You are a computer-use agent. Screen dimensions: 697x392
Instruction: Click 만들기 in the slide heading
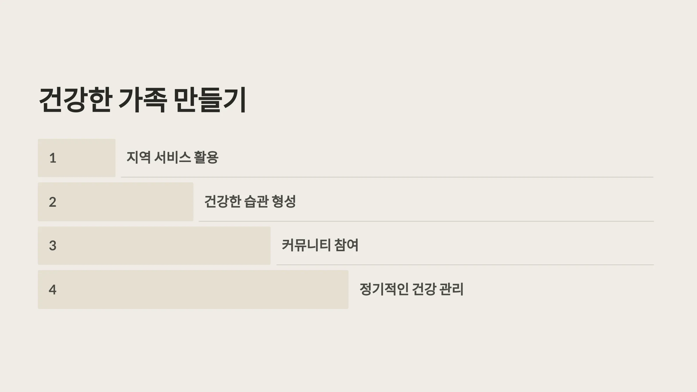tap(210, 100)
